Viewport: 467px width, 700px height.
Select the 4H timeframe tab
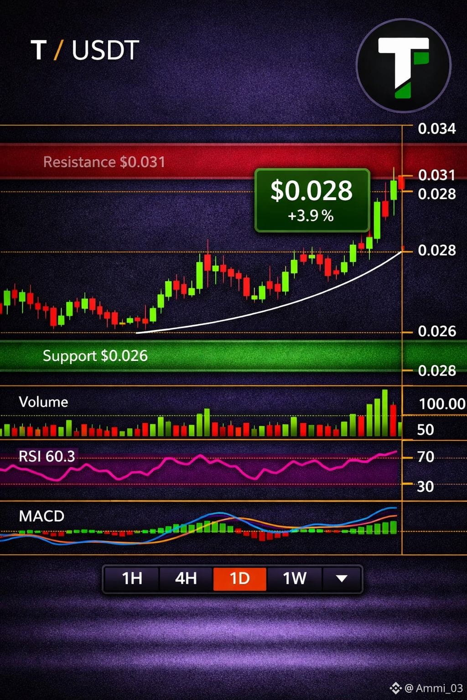(186, 579)
